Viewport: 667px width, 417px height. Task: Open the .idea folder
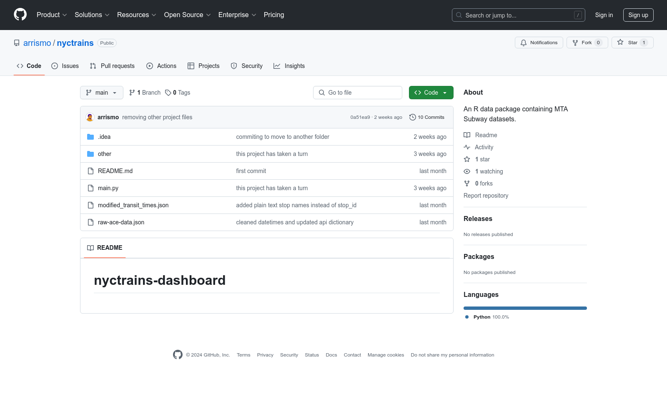coord(104,137)
